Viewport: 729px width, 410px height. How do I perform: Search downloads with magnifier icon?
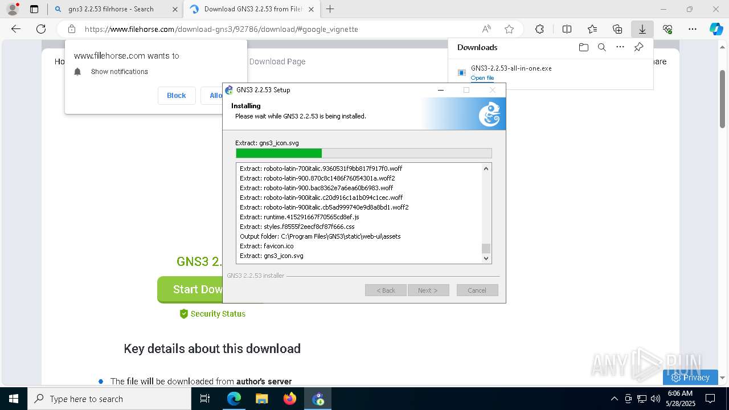coord(601,47)
